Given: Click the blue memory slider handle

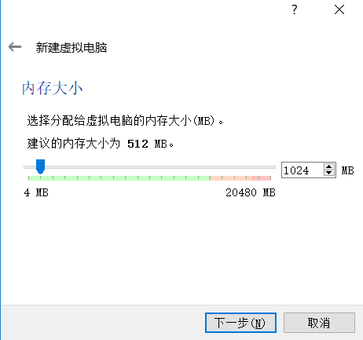Looking at the screenshot, I should pyautogui.click(x=40, y=166).
